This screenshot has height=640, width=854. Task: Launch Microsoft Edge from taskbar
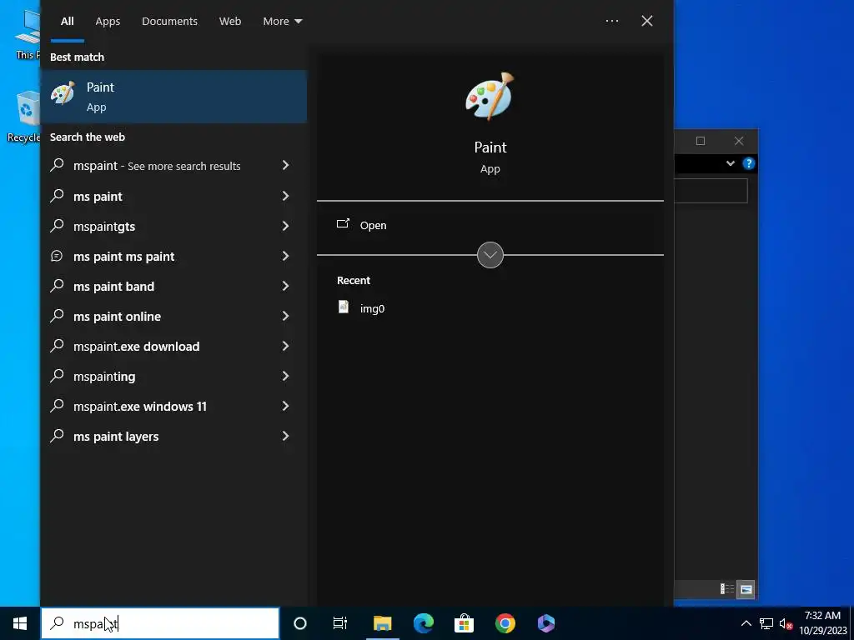(423, 623)
